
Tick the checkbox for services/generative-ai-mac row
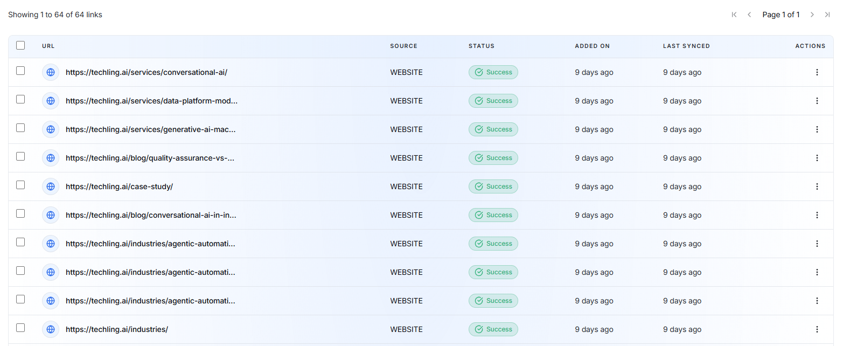point(20,128)
